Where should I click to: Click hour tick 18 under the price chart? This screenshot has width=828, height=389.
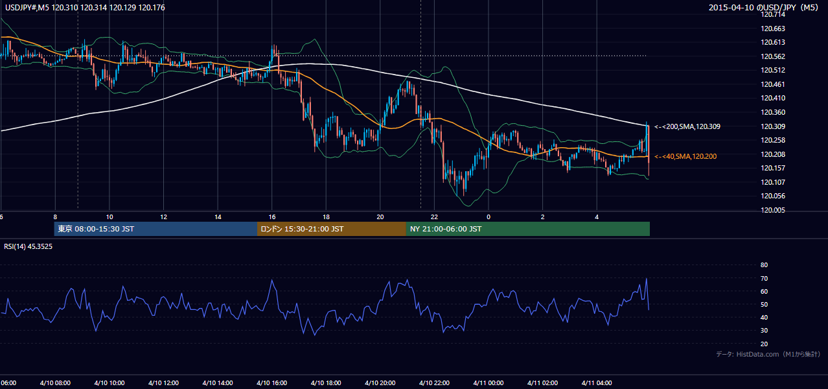[327, 217]
